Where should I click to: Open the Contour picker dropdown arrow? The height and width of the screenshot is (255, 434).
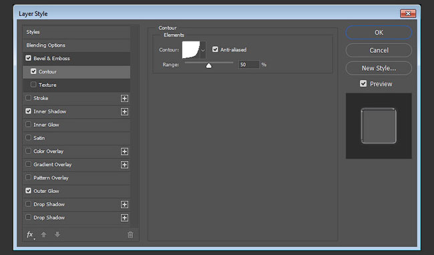[x=203, y=50]
